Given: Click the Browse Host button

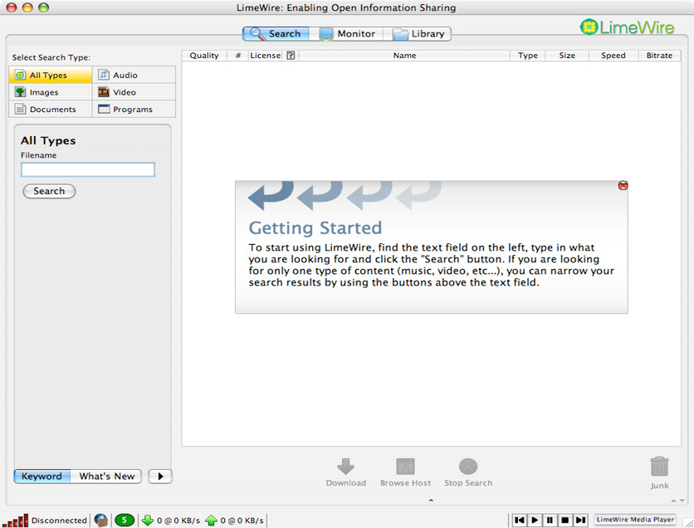Looking at the screenshot, I should click(405, 472).
